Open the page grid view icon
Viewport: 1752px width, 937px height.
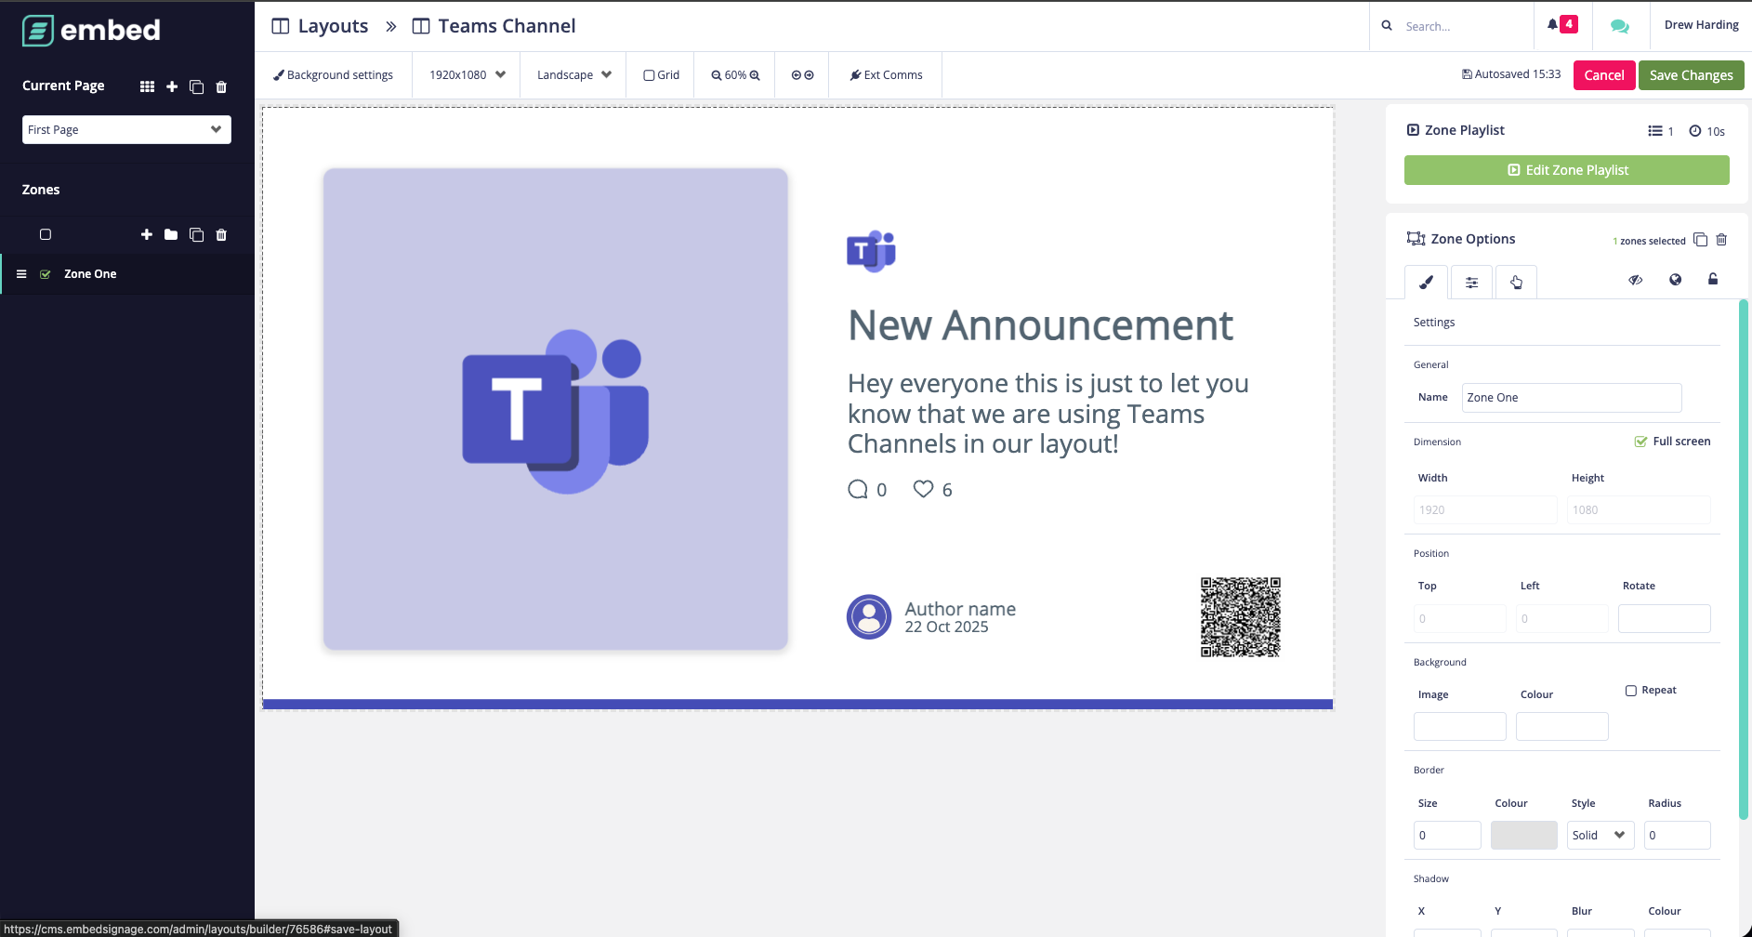tap(147, 86)
